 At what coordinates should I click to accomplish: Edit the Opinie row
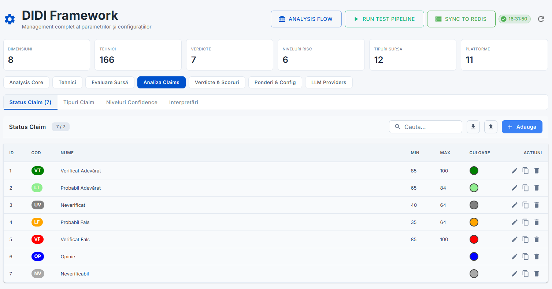515,256
